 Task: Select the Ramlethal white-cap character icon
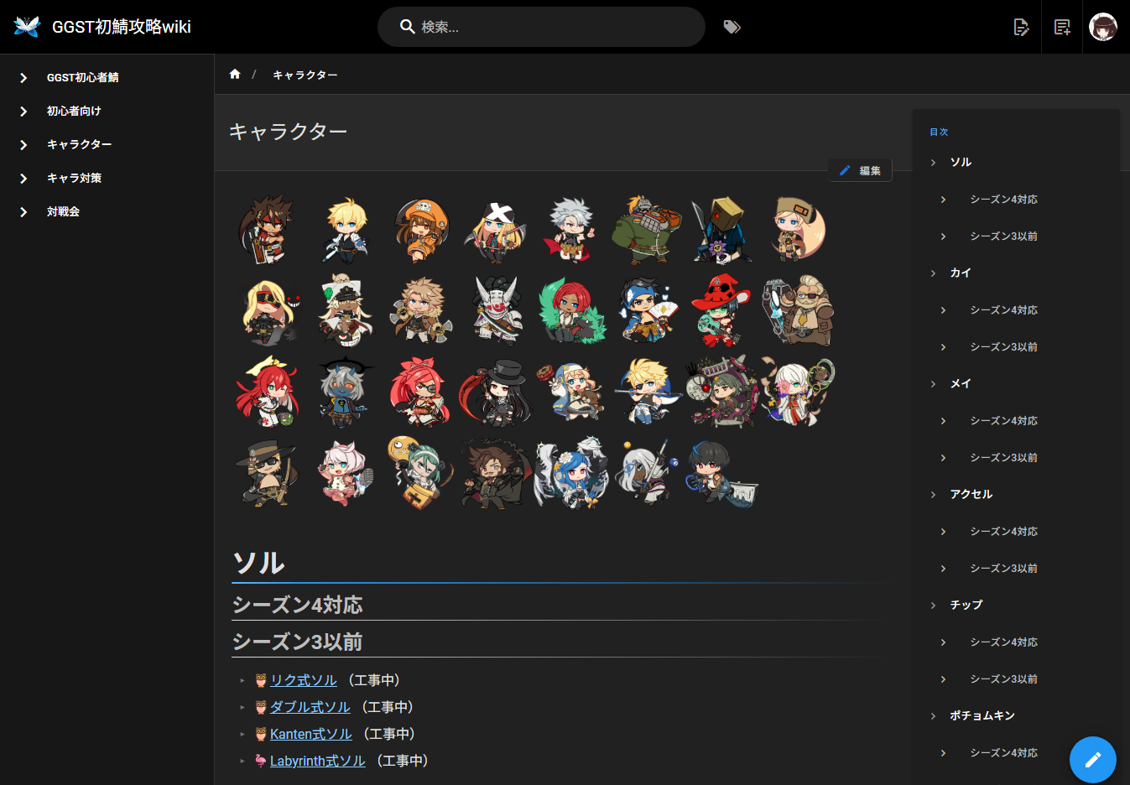point(345,310)
